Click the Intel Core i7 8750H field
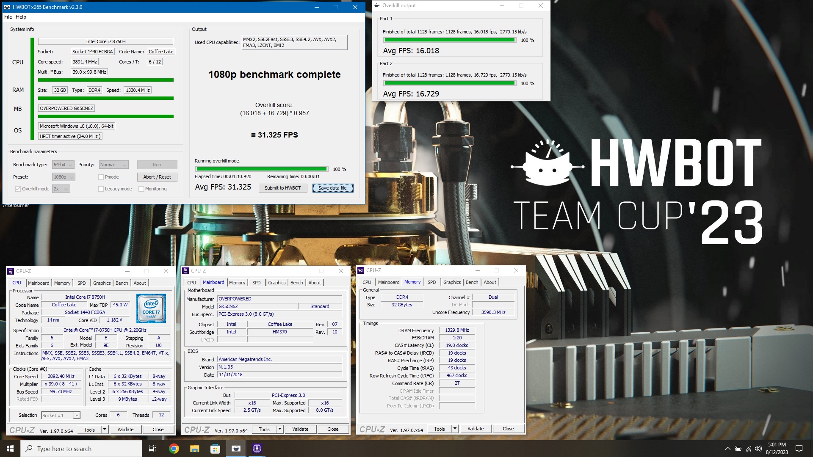The height and width of the screenshot is (457, 813). 105,41
